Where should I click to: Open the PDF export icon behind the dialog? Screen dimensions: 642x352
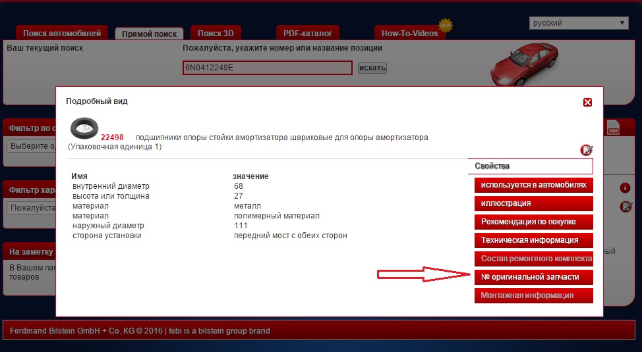(x=614, y=127)
